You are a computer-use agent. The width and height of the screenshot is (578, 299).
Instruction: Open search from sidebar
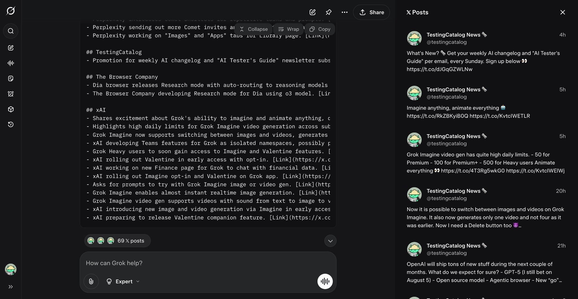[11, 31]
